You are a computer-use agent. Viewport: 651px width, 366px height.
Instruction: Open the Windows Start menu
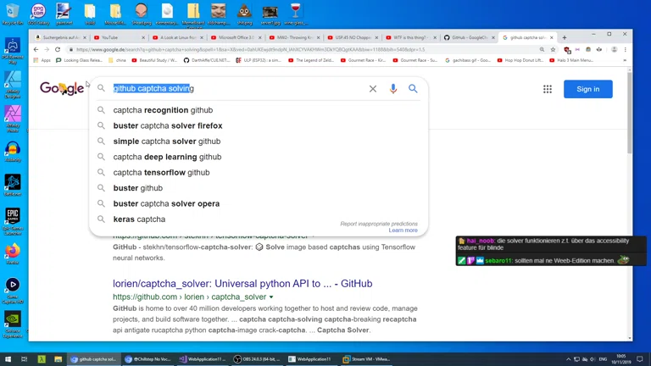tap(8, 359)
